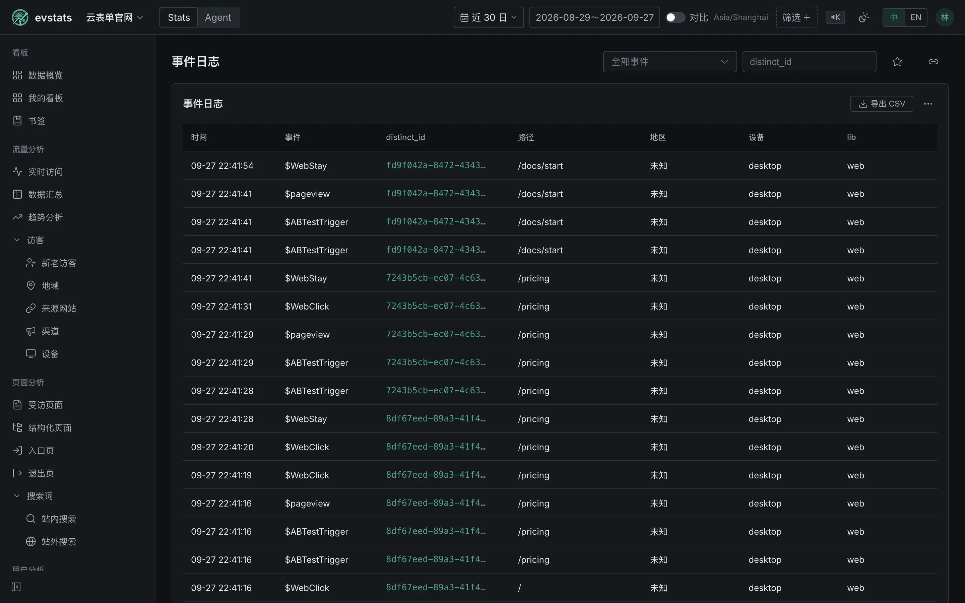Image resolution: width=965 pixels, height=603 pixels.
Task: Collapse the sidebar with the bottom panel icon
Action: coord(16,587)
